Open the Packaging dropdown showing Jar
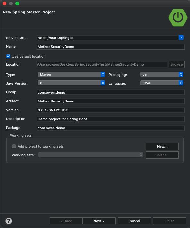This screenshot has height=228, width=190. (x=162, y=74)
